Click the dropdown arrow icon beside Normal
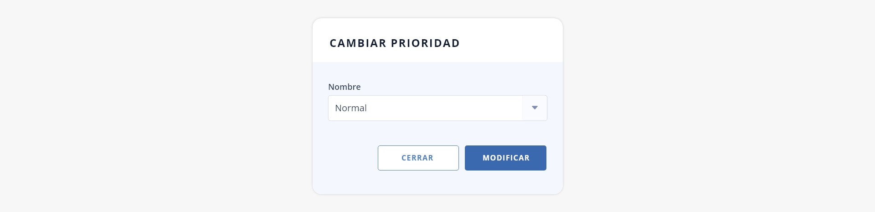The width and height of the screenshot is (875, 212). pos(535,108)
